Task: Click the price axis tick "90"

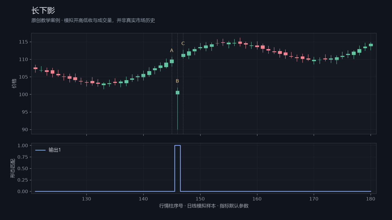Action: (x=25, y=130)
